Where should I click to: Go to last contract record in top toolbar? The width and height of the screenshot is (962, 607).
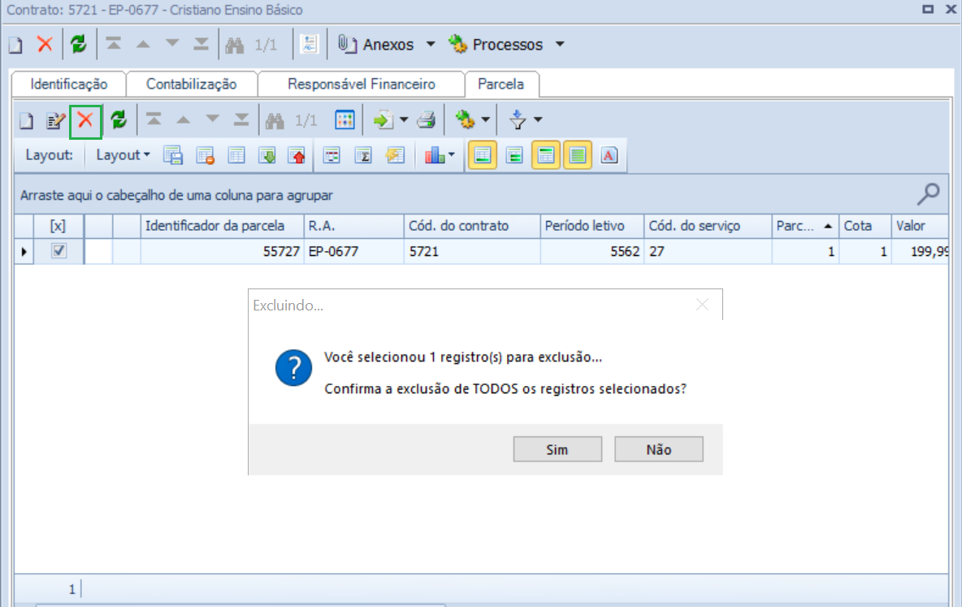[x=201, y=44]
